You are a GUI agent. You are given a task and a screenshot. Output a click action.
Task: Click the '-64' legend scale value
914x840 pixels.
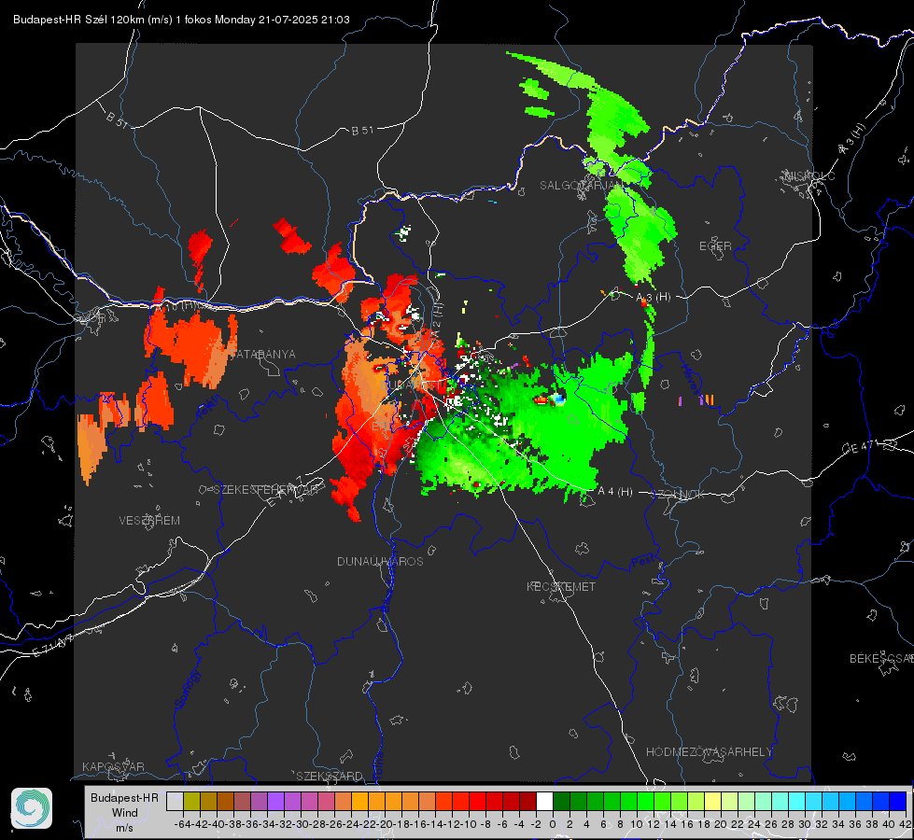tap(182, 824)
